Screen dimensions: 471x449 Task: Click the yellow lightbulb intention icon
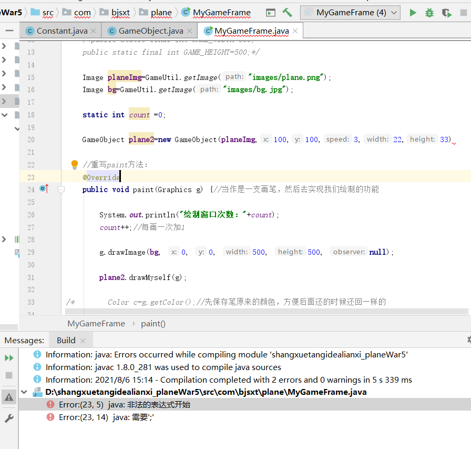pyautogui.click(x=75, y=165)
